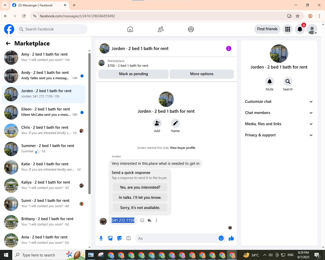Open the Katie conversation
Screen dimensions: 325x260
pos(44,167)
